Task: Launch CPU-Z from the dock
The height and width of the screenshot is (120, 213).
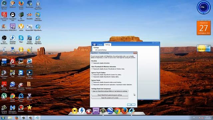Action: [x=96, y=111]
